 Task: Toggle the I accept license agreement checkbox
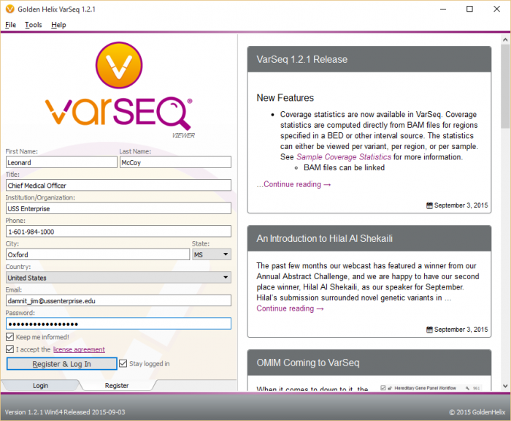[9, 349]
